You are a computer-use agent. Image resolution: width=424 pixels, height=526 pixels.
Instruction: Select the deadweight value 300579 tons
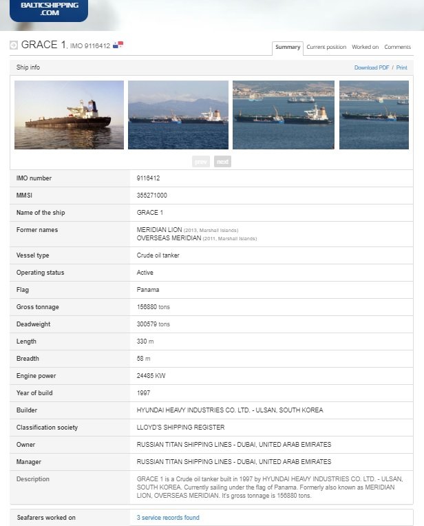(x=153, y=324)
